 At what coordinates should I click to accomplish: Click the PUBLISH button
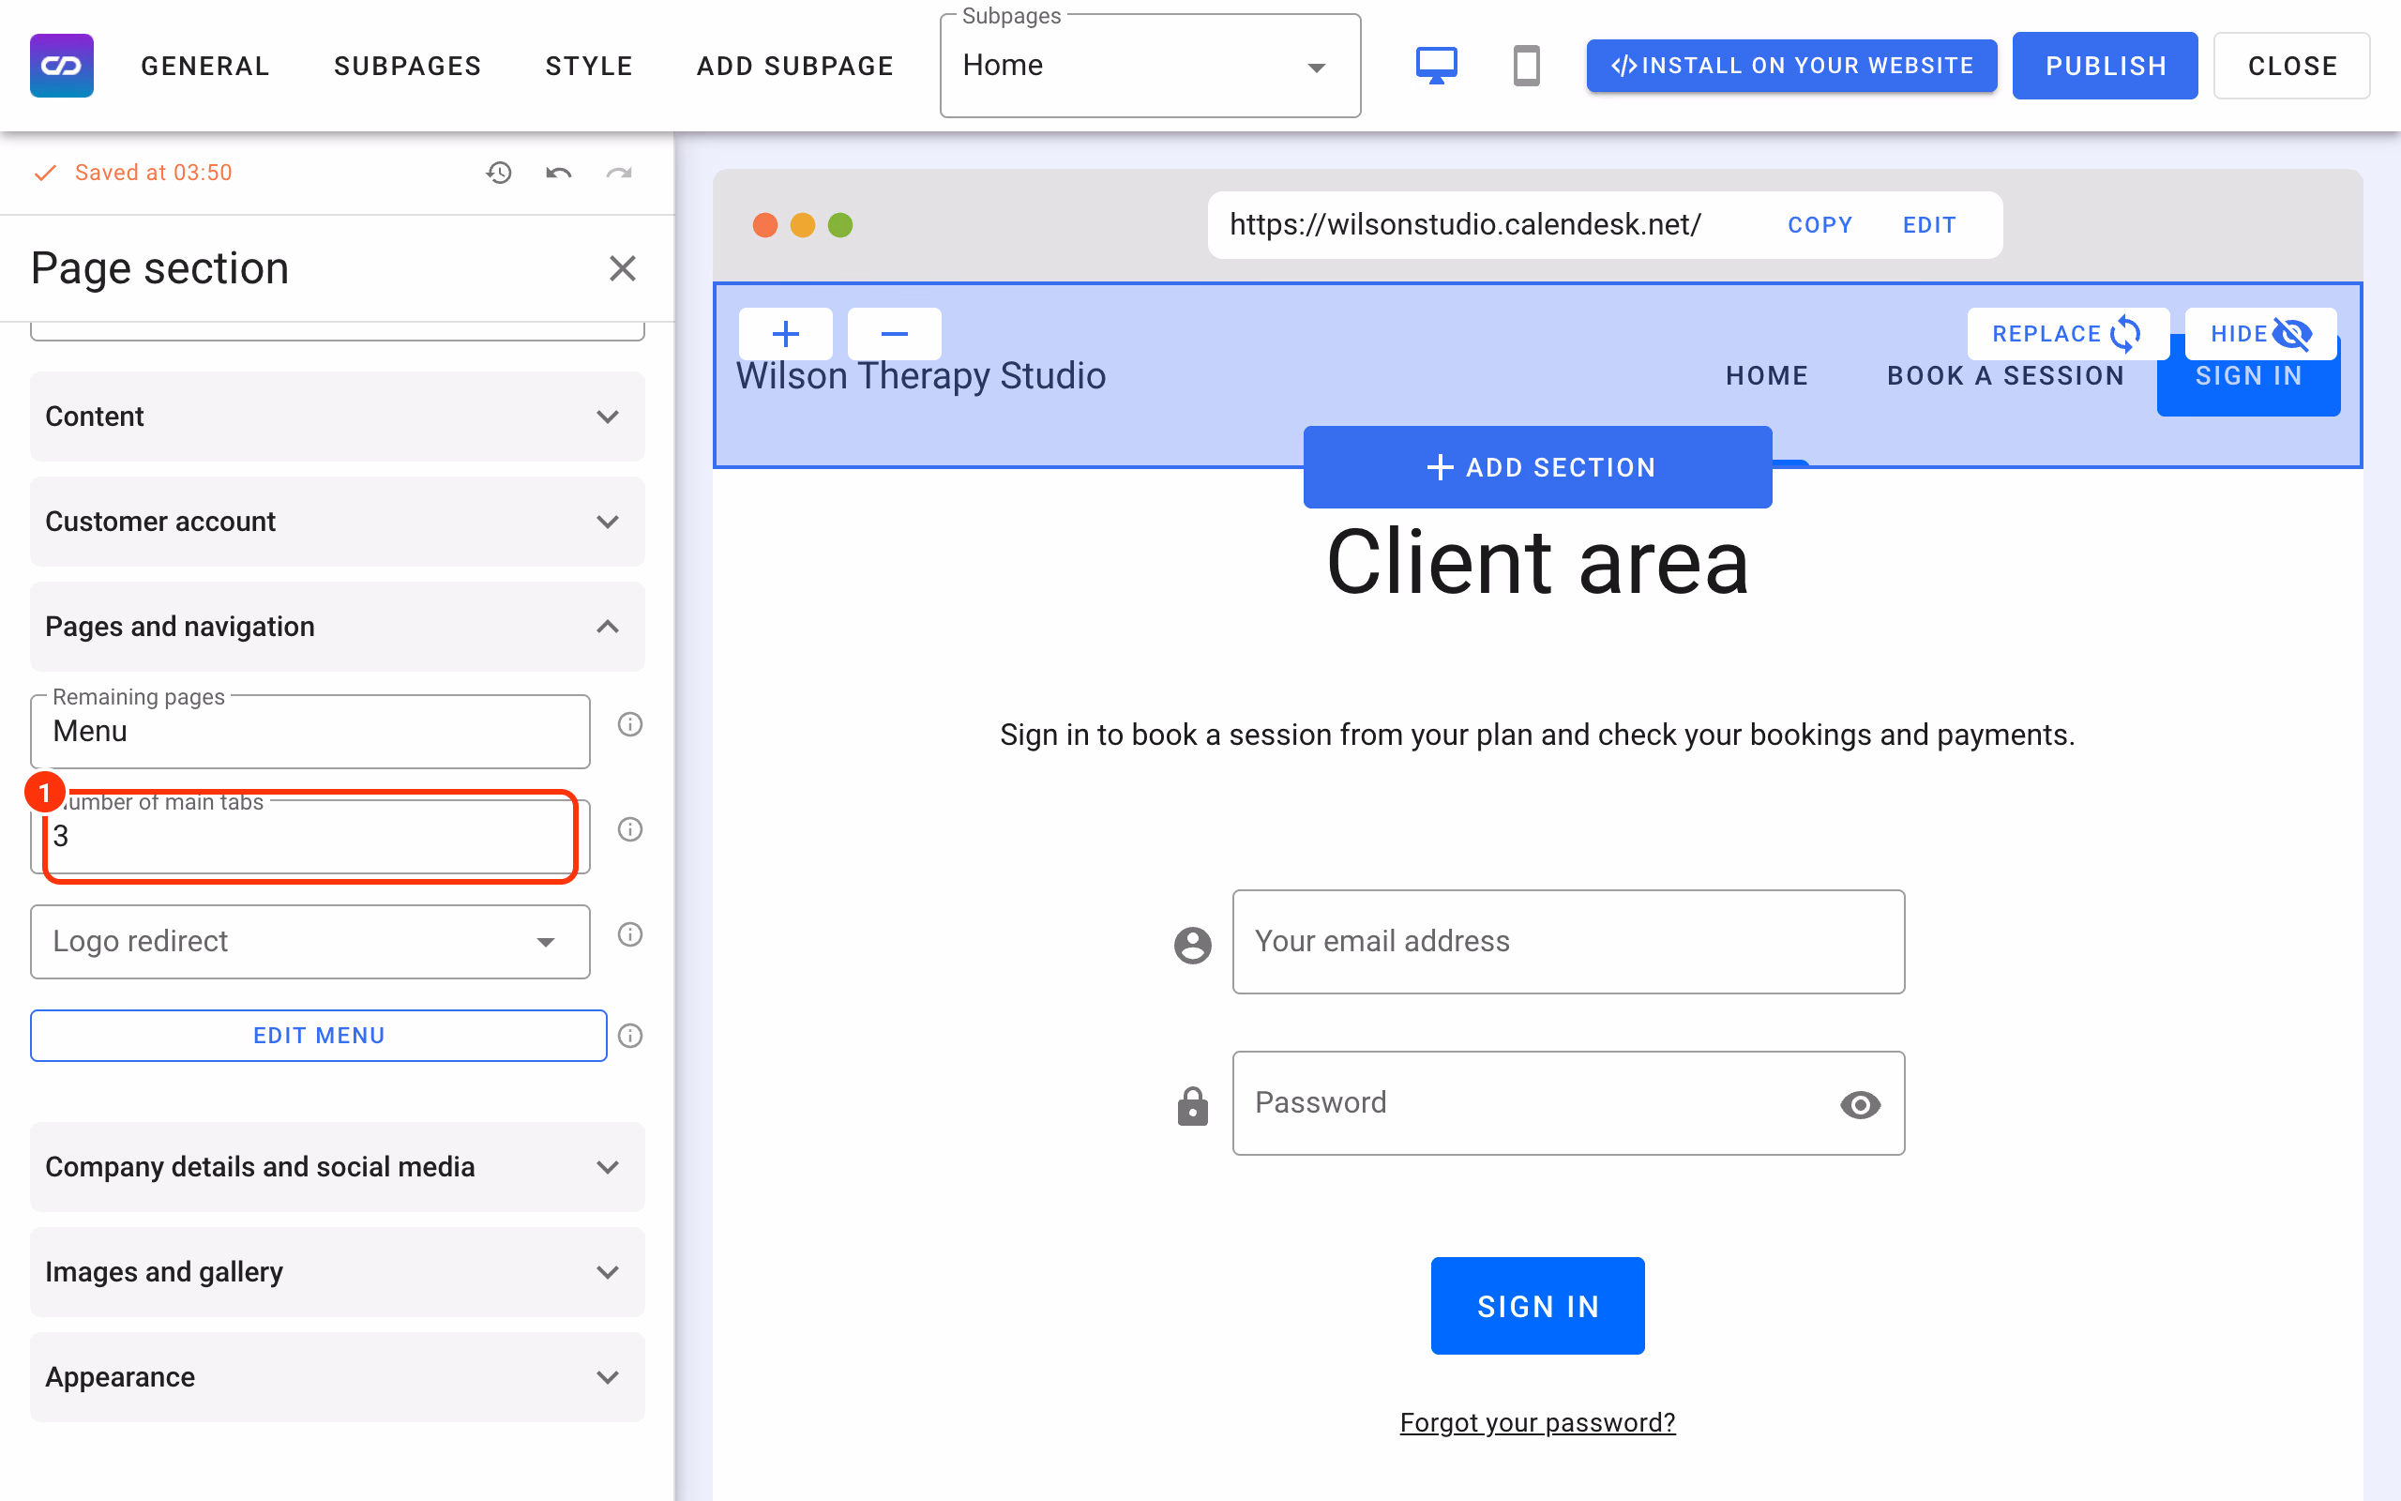(2105, 66)
